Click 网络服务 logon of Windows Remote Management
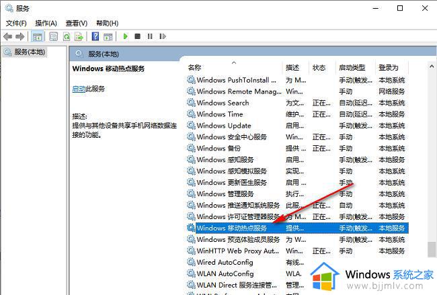This screenshot has width=437, height=295. pyautogui.click(x=391, y=91)
